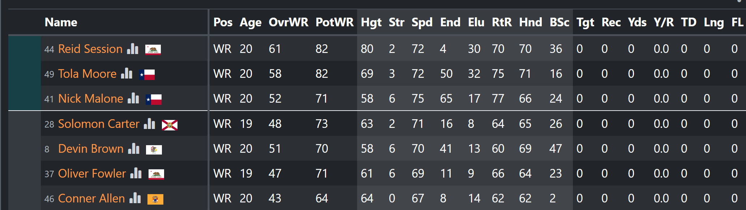Open stats chart icon beside Nick Malone
Screen dimensions: 746x210
tap(133, 98)
